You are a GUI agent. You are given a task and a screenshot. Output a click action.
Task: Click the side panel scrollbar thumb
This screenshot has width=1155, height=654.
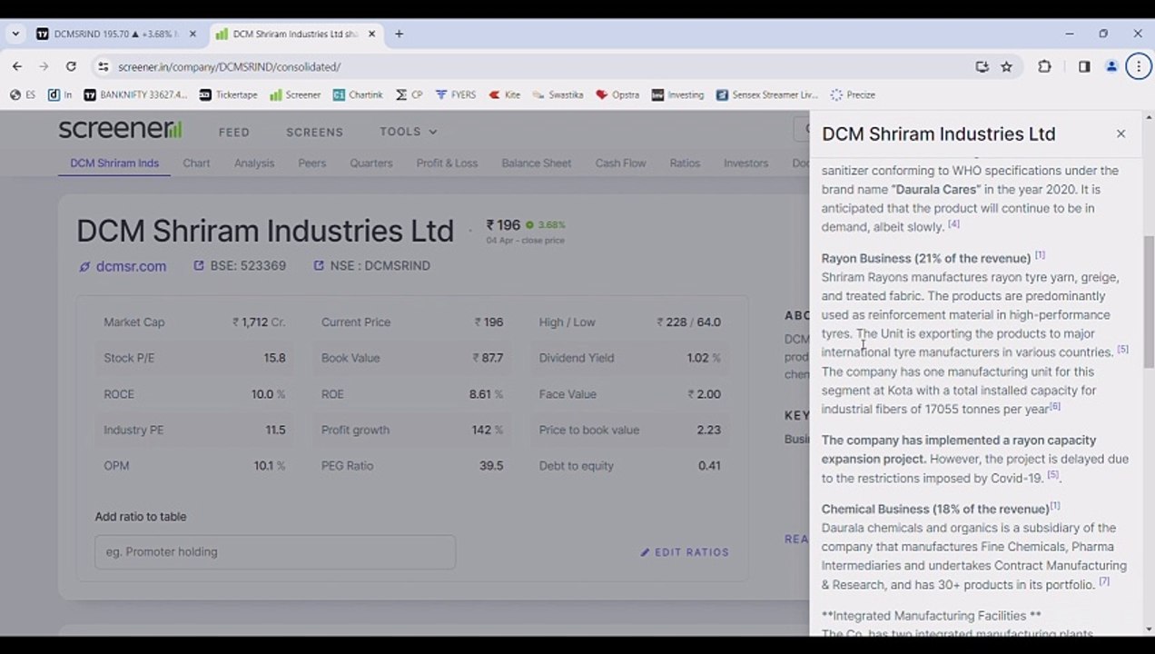click(1149, 302)
